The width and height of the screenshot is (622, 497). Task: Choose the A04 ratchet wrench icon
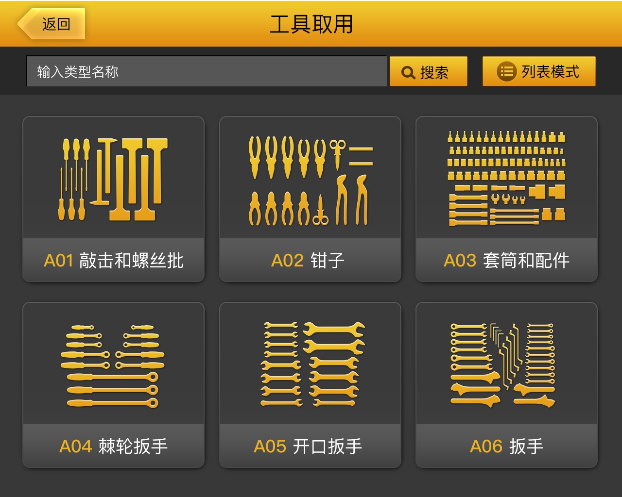113,366
